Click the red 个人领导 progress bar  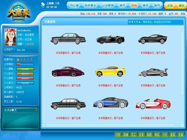[25, 78]
